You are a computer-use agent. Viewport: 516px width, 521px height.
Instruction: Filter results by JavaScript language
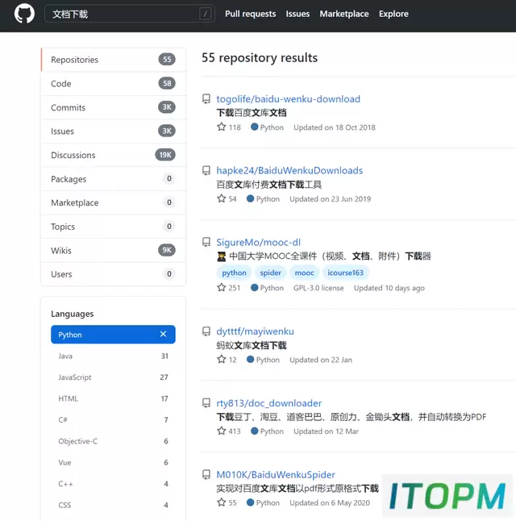[113, 377]
